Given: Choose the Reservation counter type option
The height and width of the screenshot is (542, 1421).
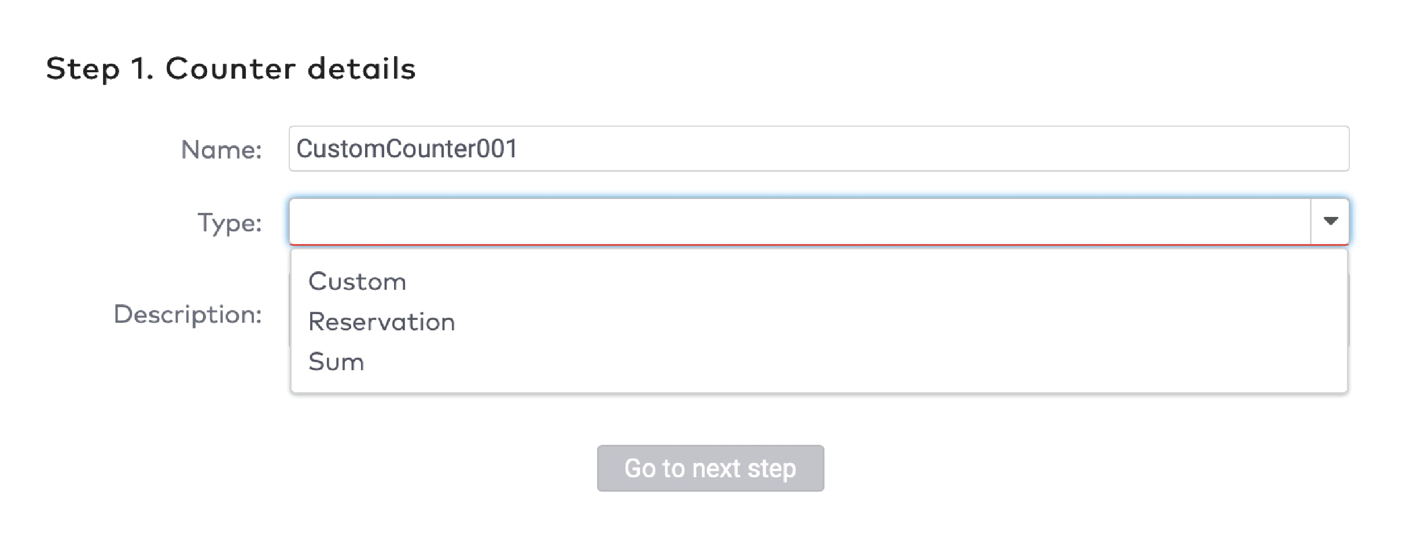Looking at the screenshot, I should point(382,322).
